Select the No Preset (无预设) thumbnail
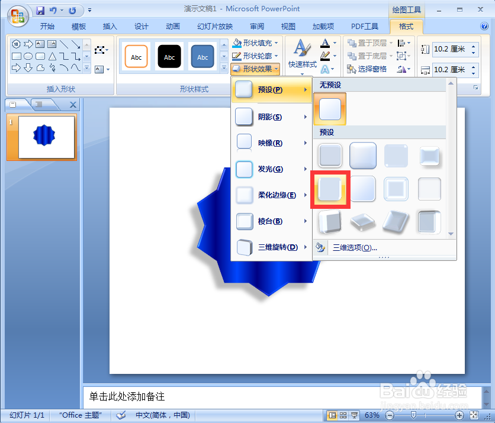The image size is (495, 423). pyautogui.click(x=330, y=109)
